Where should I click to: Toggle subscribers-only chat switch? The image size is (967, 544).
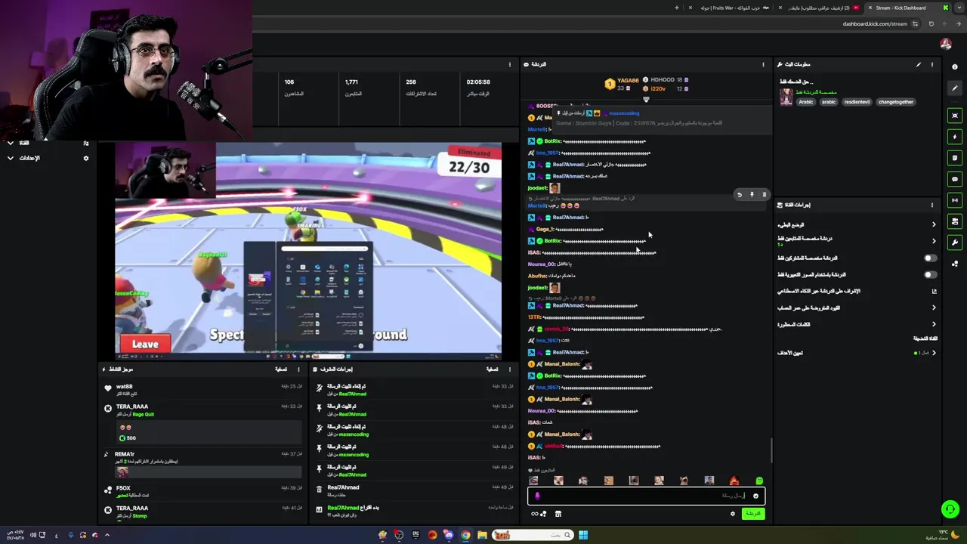click(x=930, y=258)
